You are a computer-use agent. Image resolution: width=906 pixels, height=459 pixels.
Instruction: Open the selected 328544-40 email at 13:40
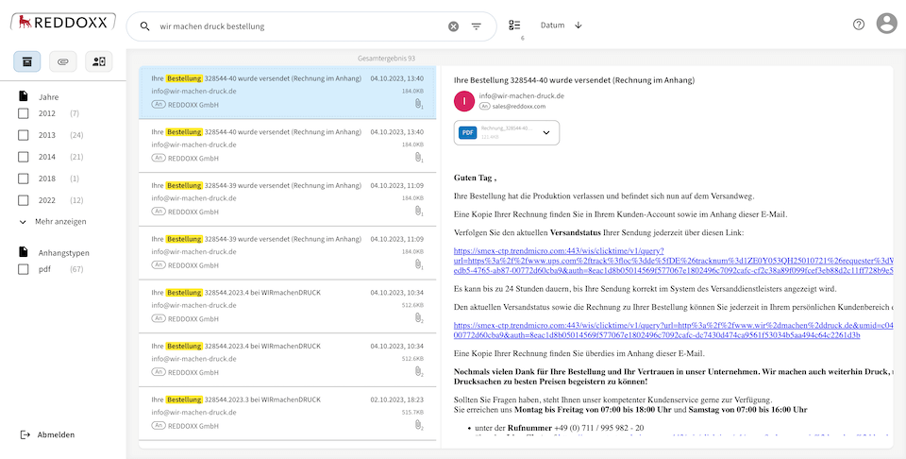[x=287, y=92]
